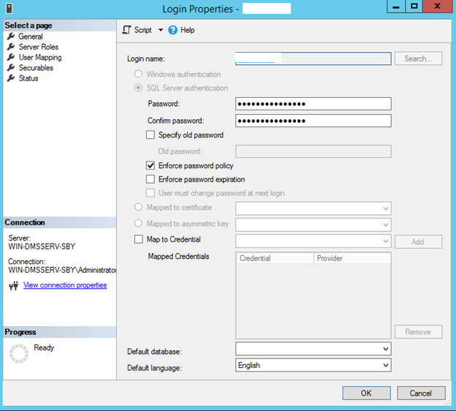Open the User Mapping page
This screenshot has height=411, width=456.
39,57
